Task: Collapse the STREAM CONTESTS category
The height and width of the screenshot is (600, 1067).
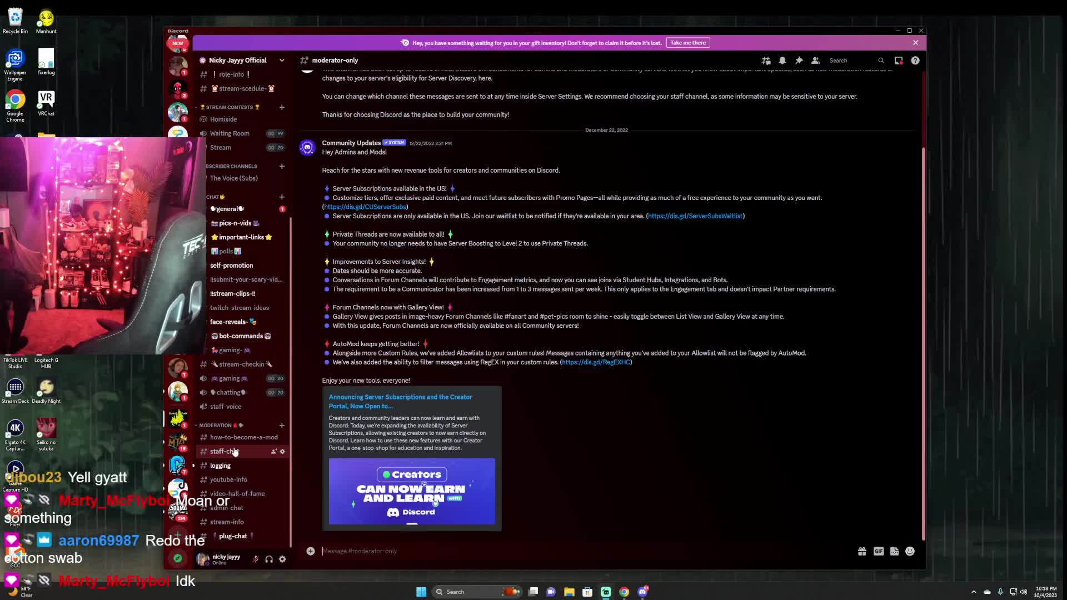Action: pos(228,107)
